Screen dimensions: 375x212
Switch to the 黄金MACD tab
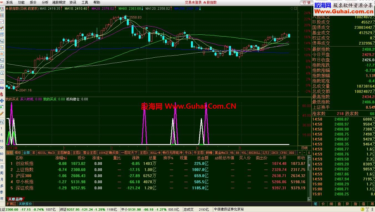tap(221, 153)
